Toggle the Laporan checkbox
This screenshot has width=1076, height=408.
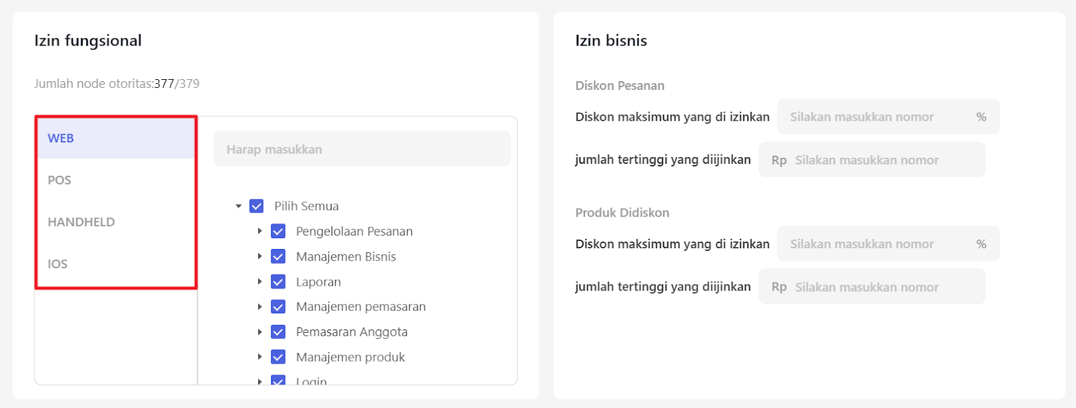pyautogui.click(x=278, y=282)
